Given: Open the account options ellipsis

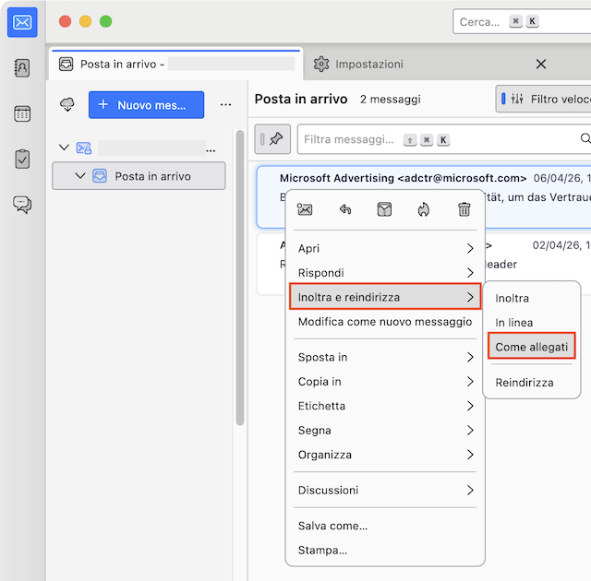Looking at the screenshot, I should [211, 150].
